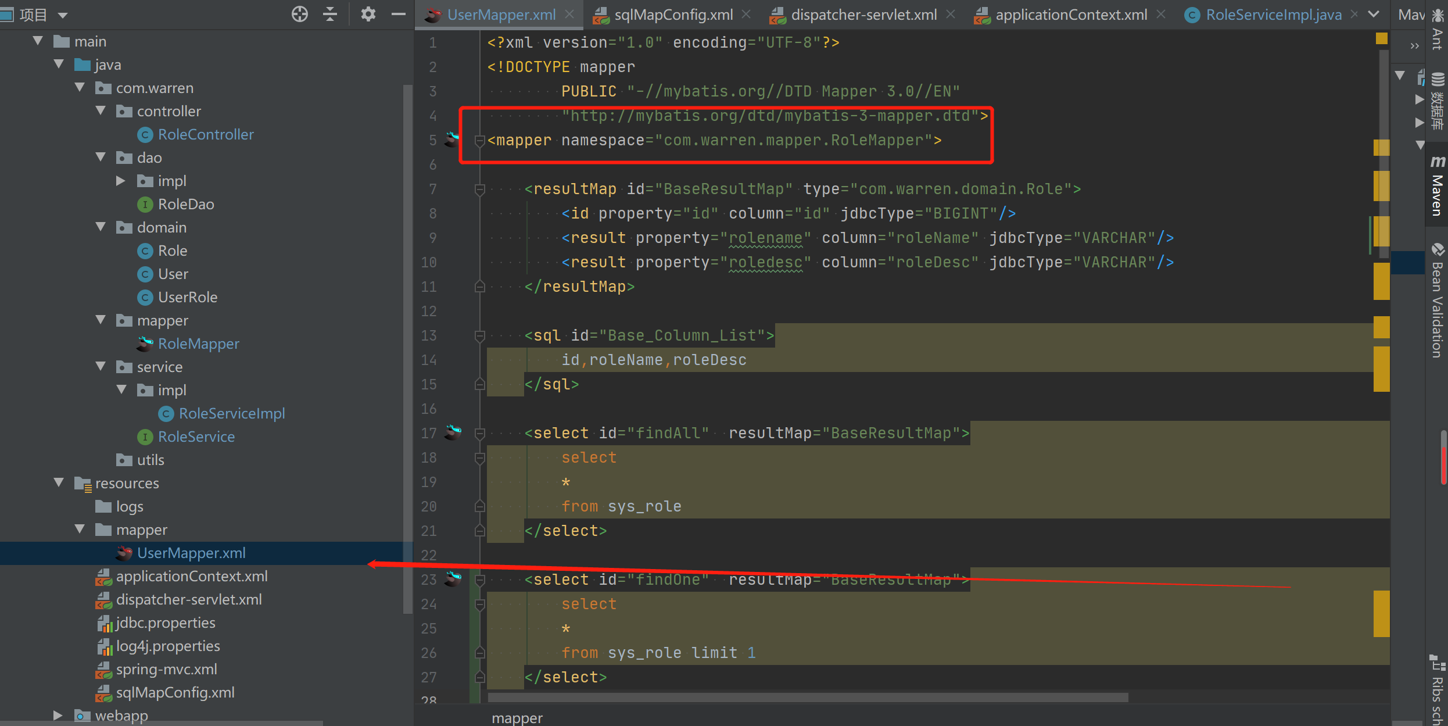
Task: Switch to RoleServiceImpl.java tab
Action: point(1274,15)
